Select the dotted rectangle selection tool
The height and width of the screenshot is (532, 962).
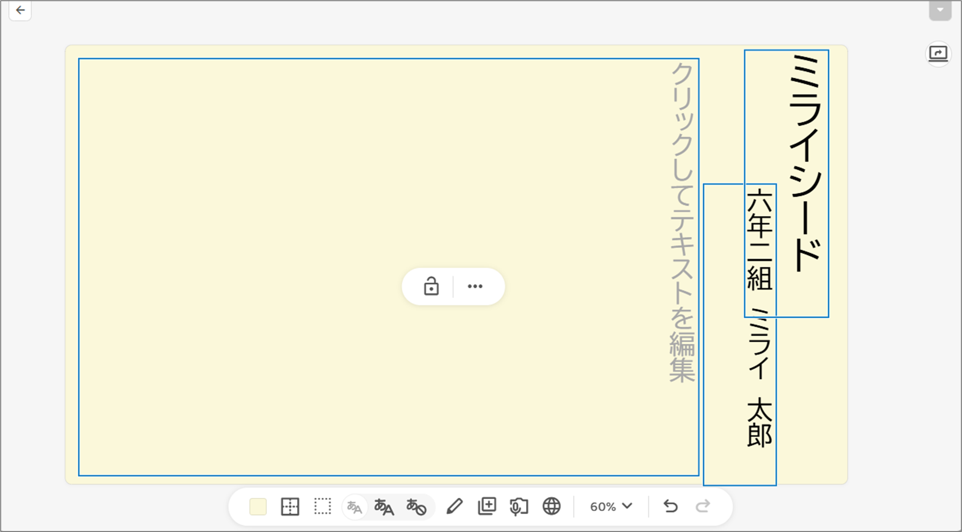pyautogui.click(x=322, y=507)
